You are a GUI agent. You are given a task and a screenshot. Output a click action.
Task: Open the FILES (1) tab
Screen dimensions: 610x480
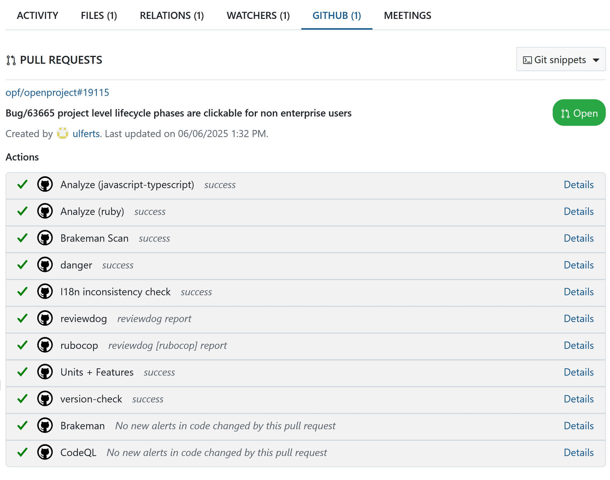[x=99, y=15]
